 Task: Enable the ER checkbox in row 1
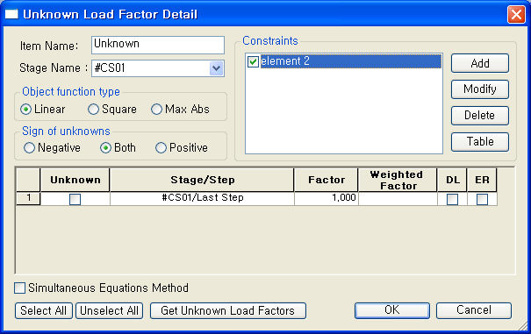click(482, 199)
